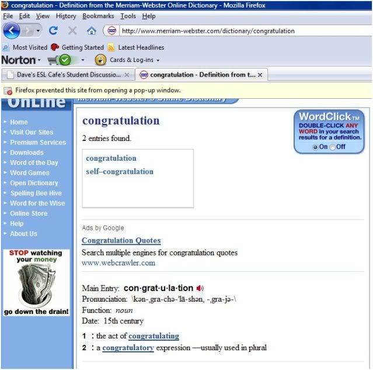Close the congratulation definition tab

pyautogui.click(x=260, y=75)
